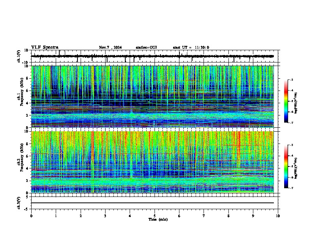Click inside the ch.1 spectrogram panel
The height and width of the screenshot is (242, 313).
click(x=153, y=96)
